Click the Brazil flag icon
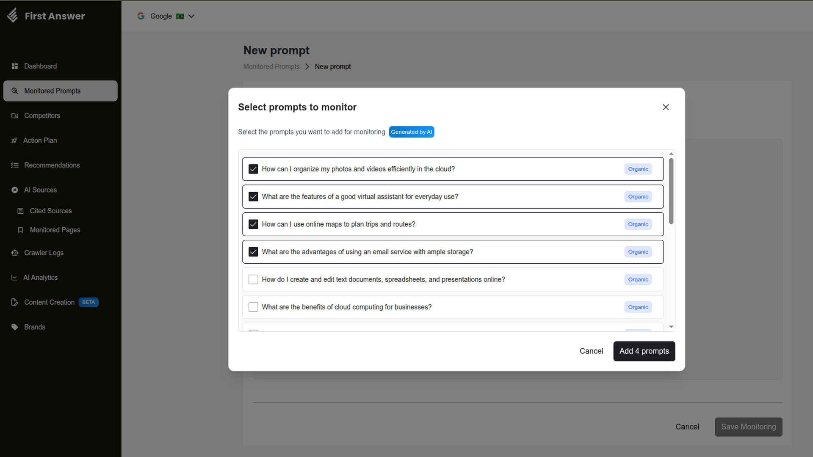This screenshot has height=457, width=813. point(180,16)
